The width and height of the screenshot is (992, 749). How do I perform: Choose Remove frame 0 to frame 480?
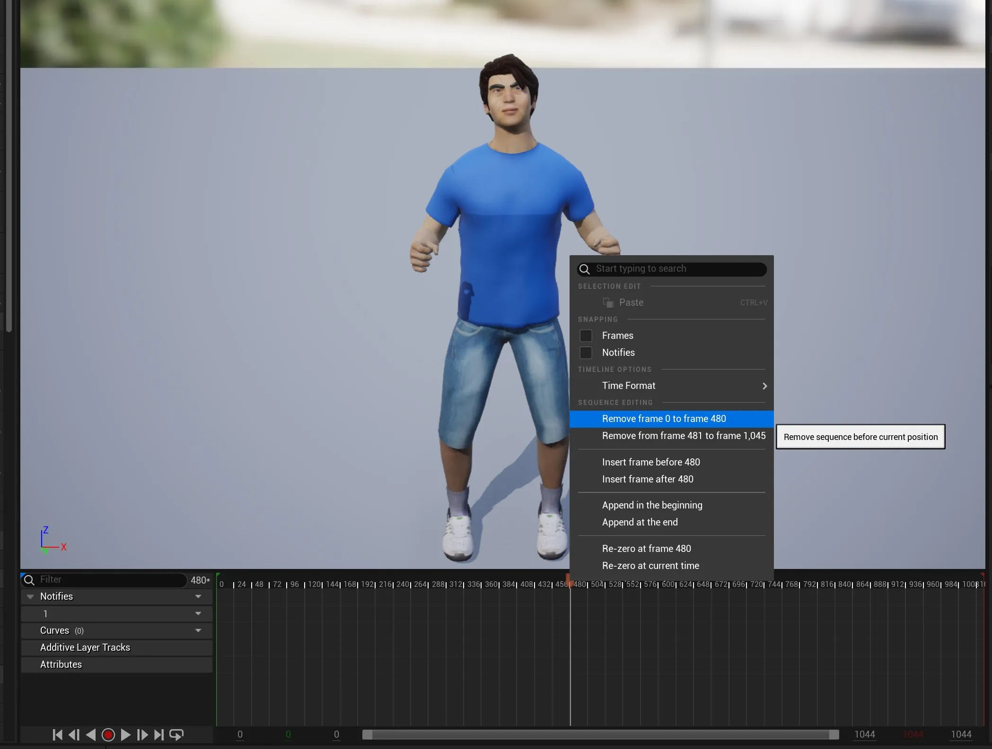pos(664,419)
